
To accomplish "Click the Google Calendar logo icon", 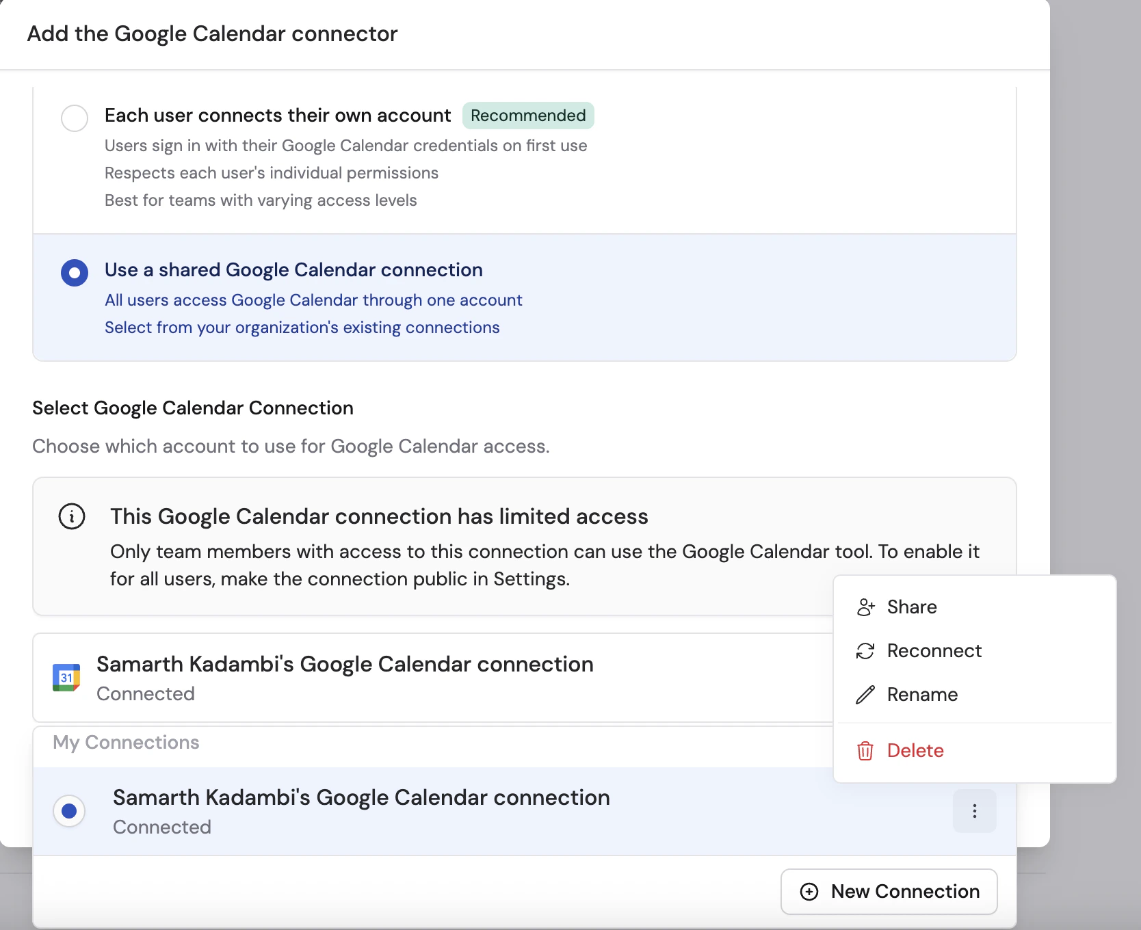I will coord(66,678).
